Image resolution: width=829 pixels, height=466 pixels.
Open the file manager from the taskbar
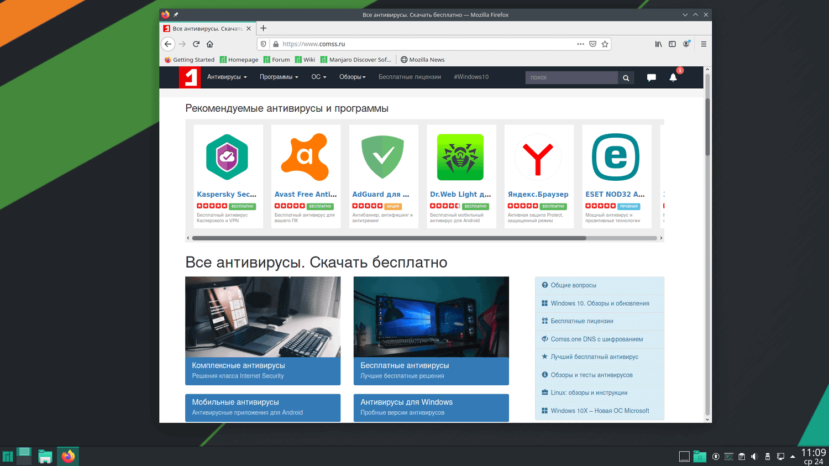pos(45,457)
